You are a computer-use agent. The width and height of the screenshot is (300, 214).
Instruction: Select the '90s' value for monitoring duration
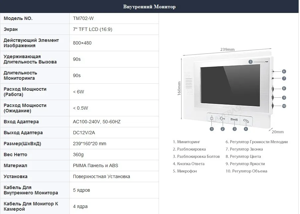[x=77, y=75]
